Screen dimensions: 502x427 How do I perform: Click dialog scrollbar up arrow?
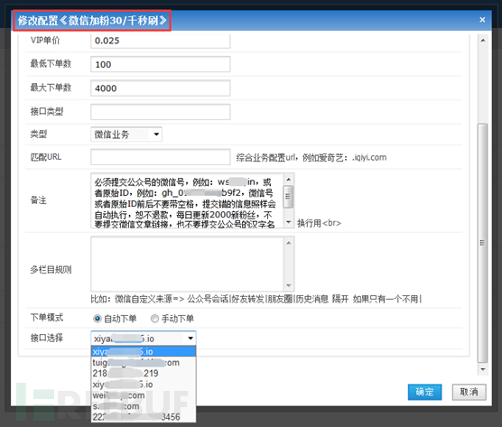coord(483,41)
